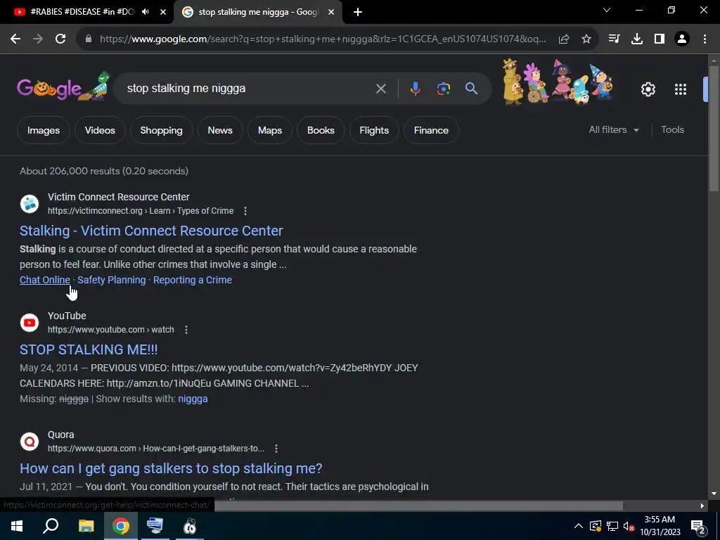Open File Explorer from taskbar
The height and width of the screenshot is (540, 720).
click(x=86, y=526)
